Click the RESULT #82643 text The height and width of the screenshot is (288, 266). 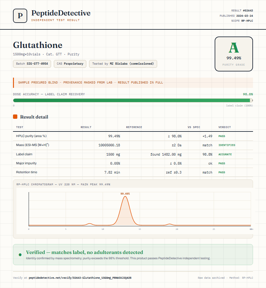(x=242, y=11)
